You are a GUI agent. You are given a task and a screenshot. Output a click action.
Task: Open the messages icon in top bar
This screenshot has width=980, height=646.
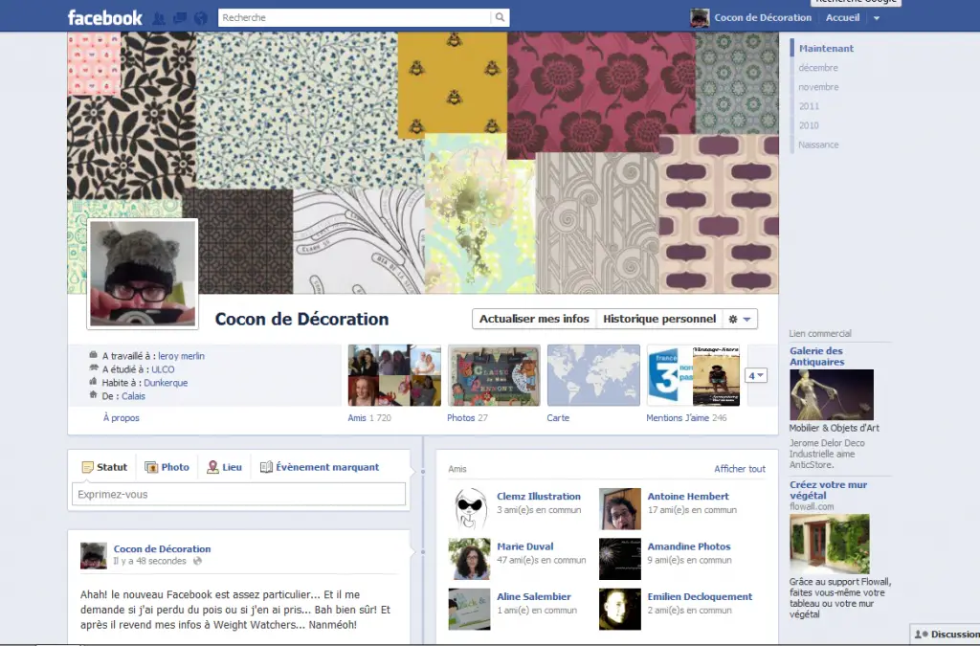(x=179, y=17)
